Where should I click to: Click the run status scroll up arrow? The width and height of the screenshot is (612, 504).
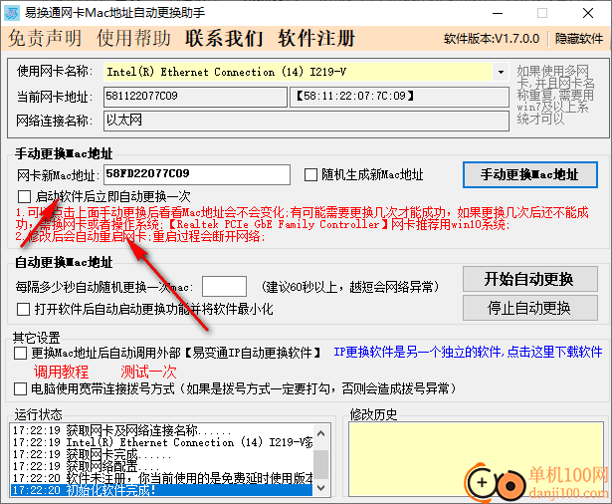coord(320,433)
